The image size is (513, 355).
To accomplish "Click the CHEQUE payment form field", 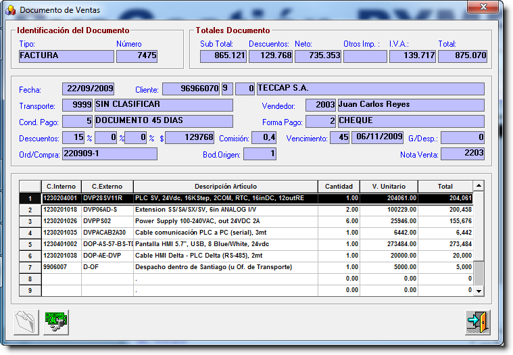I will click(x=411, y=122).
